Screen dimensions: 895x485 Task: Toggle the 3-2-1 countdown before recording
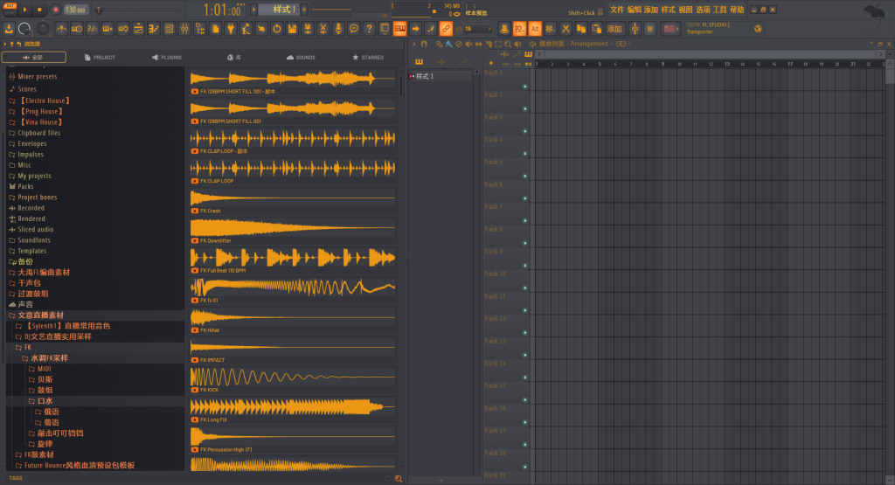coord(92,29)
